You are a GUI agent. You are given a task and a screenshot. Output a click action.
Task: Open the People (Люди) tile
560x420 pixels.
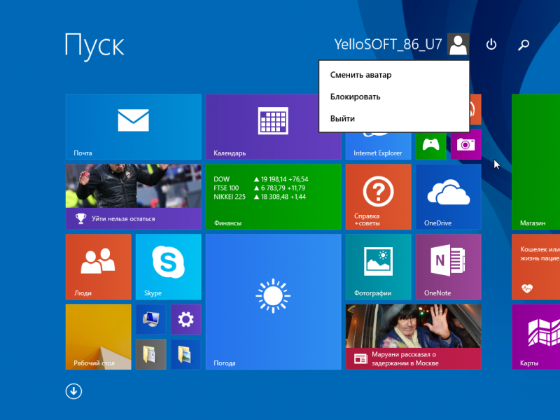click(98, 267)
